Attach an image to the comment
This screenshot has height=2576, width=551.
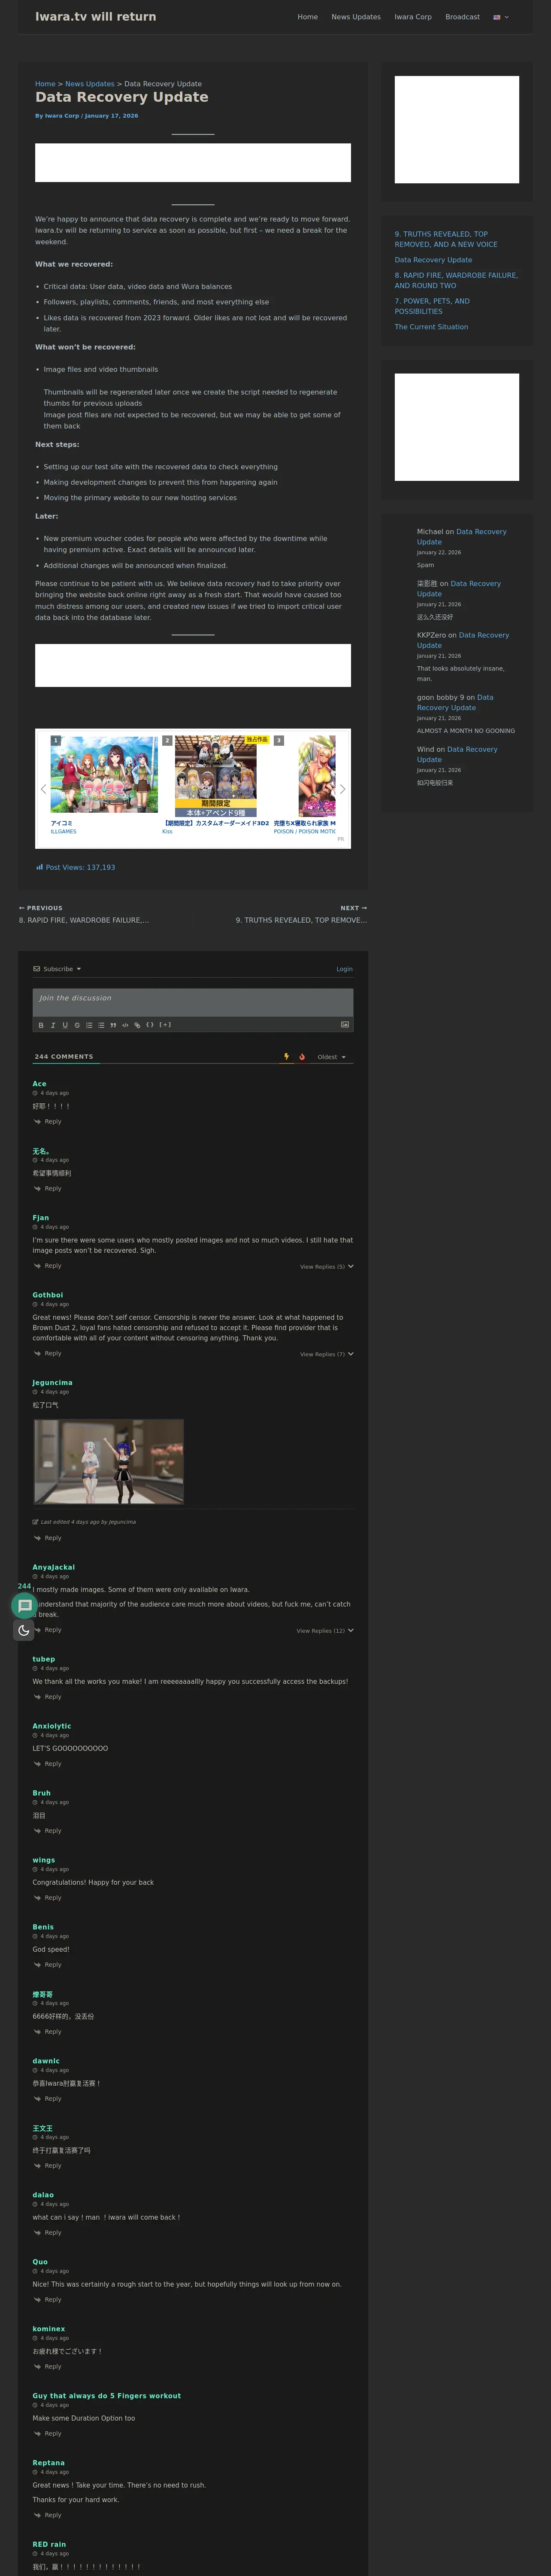pyautogui.click(x=345, y=1025)
